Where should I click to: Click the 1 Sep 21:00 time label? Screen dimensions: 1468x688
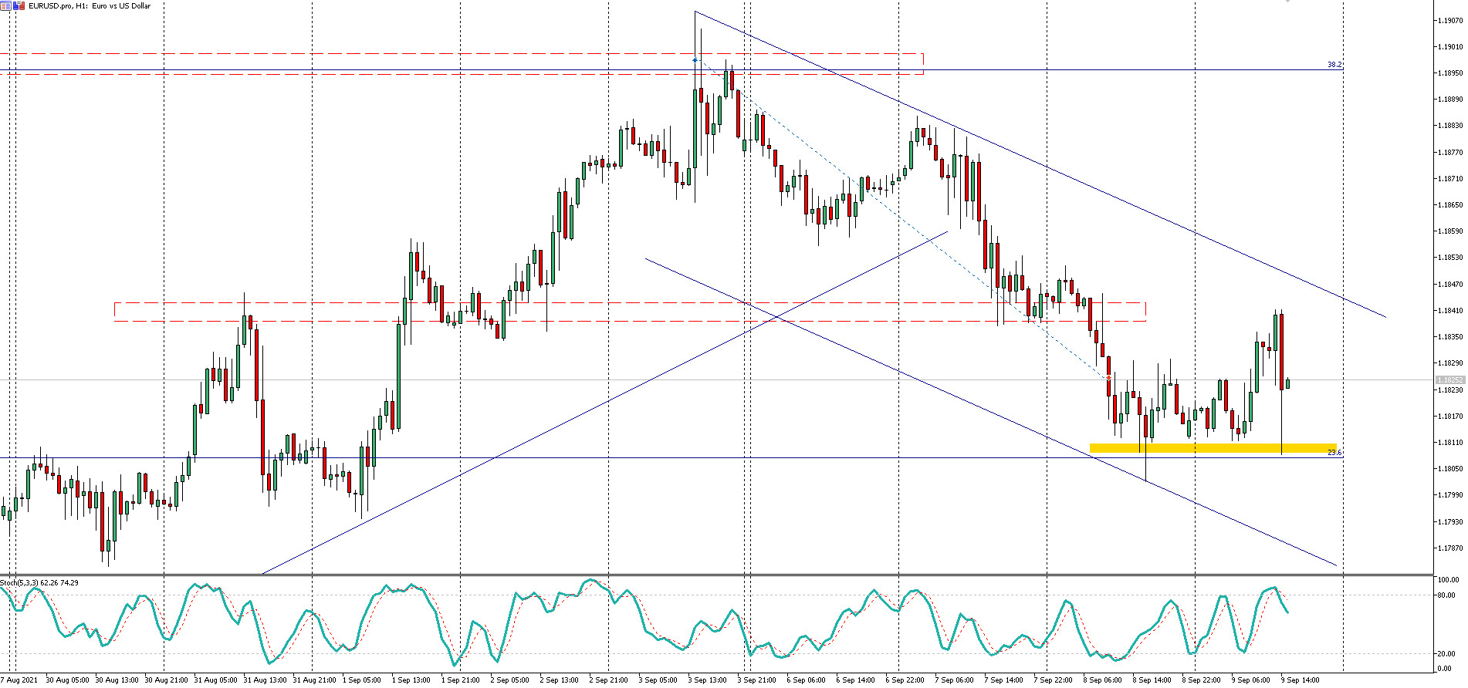coord(460,680)
